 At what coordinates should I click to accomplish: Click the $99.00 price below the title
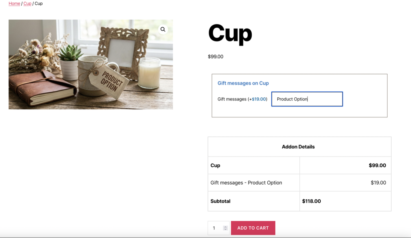click(x=216, y=57)
